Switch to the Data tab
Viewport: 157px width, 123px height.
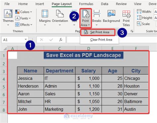[105, 4]
